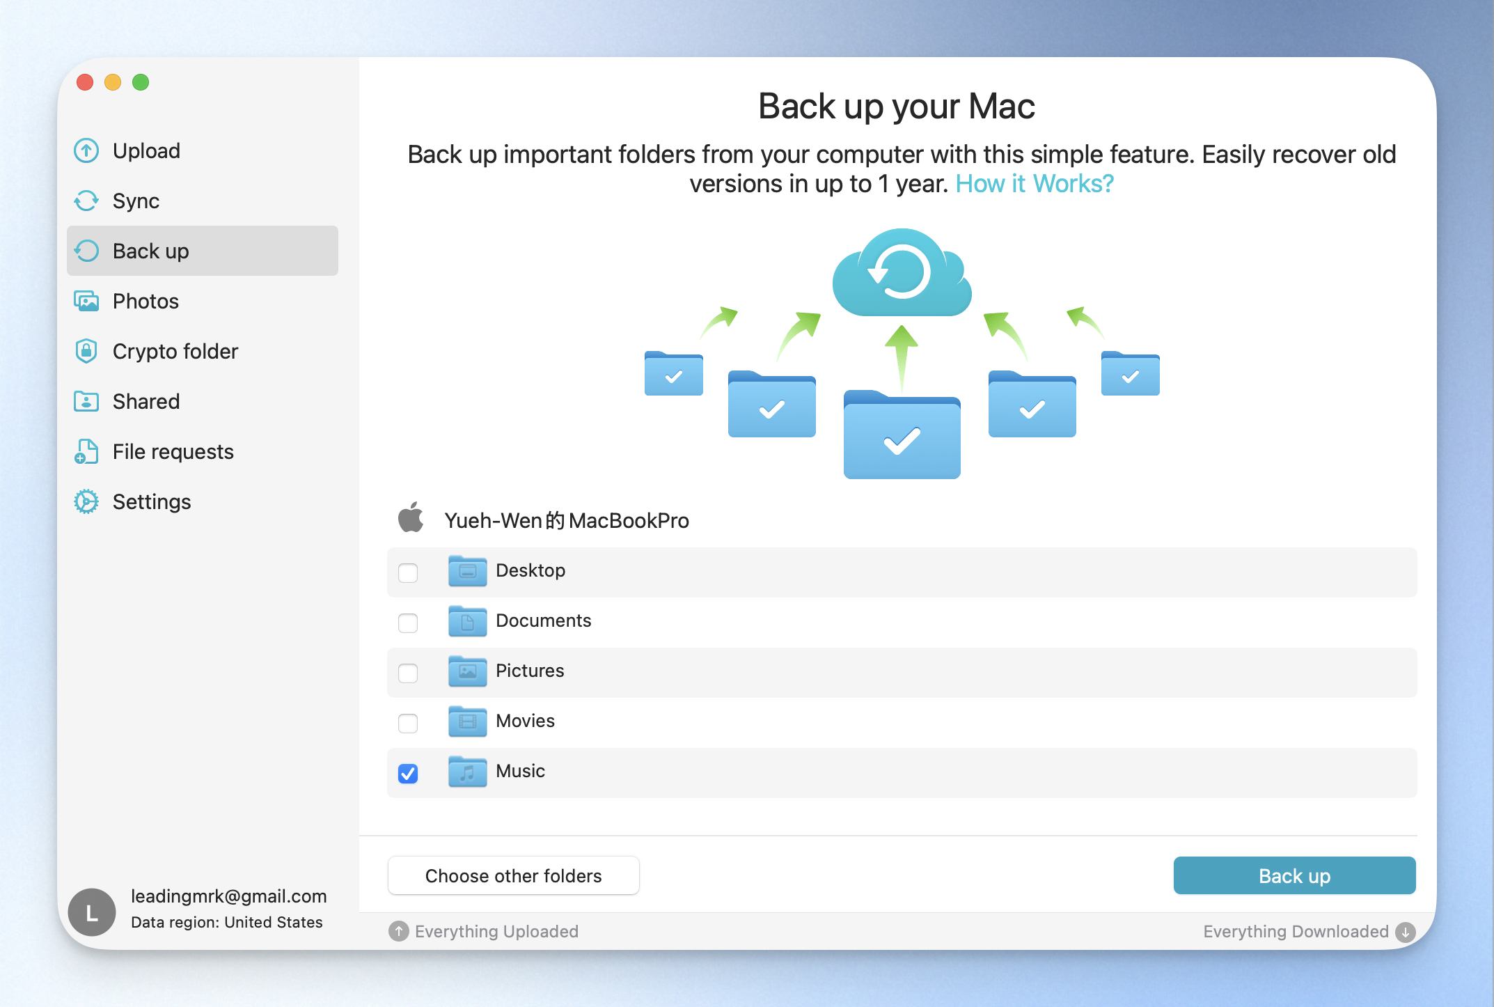
Task: Open the File requests icon
Action: tap(86, 451)
